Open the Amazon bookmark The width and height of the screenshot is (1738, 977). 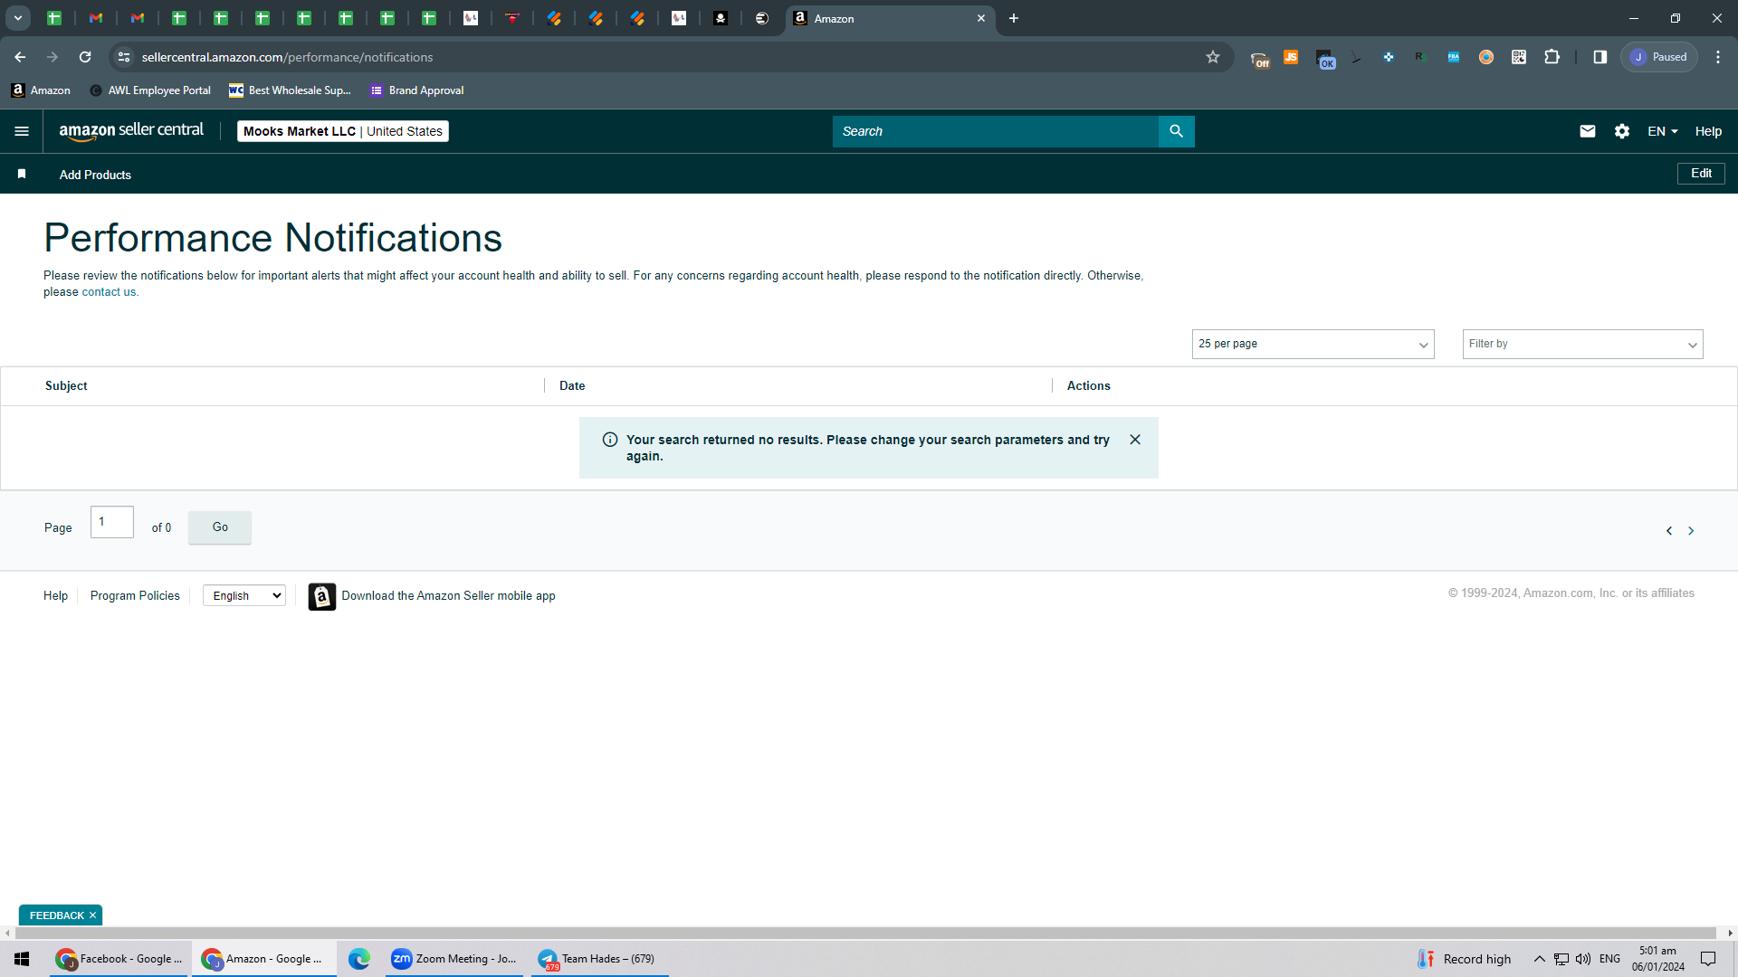click(41, 90)
